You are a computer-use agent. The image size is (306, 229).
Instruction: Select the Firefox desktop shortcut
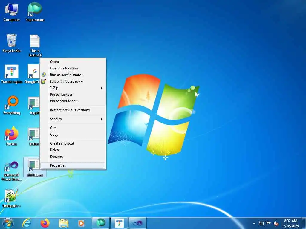pyautogui.click(x=12, y=136)
